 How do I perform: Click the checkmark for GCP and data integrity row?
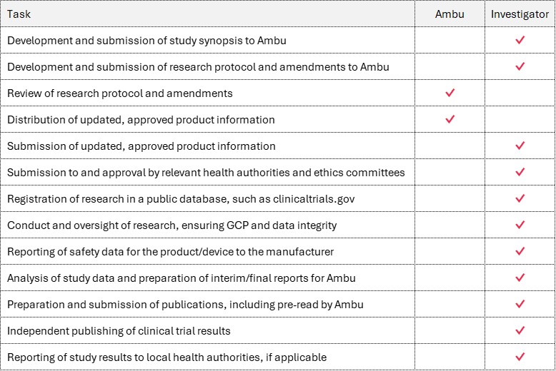(520, 225)
